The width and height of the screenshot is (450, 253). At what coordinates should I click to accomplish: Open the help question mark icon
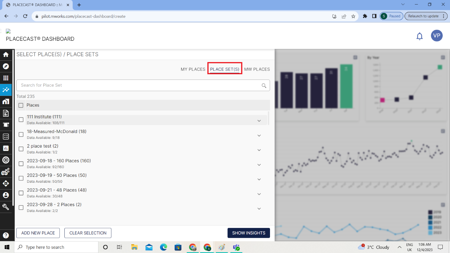pos(6,235)
